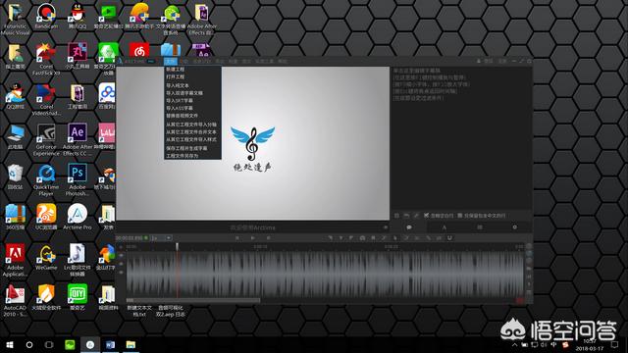Select 导入ASS字幕 menu entry

coord(180,108)
